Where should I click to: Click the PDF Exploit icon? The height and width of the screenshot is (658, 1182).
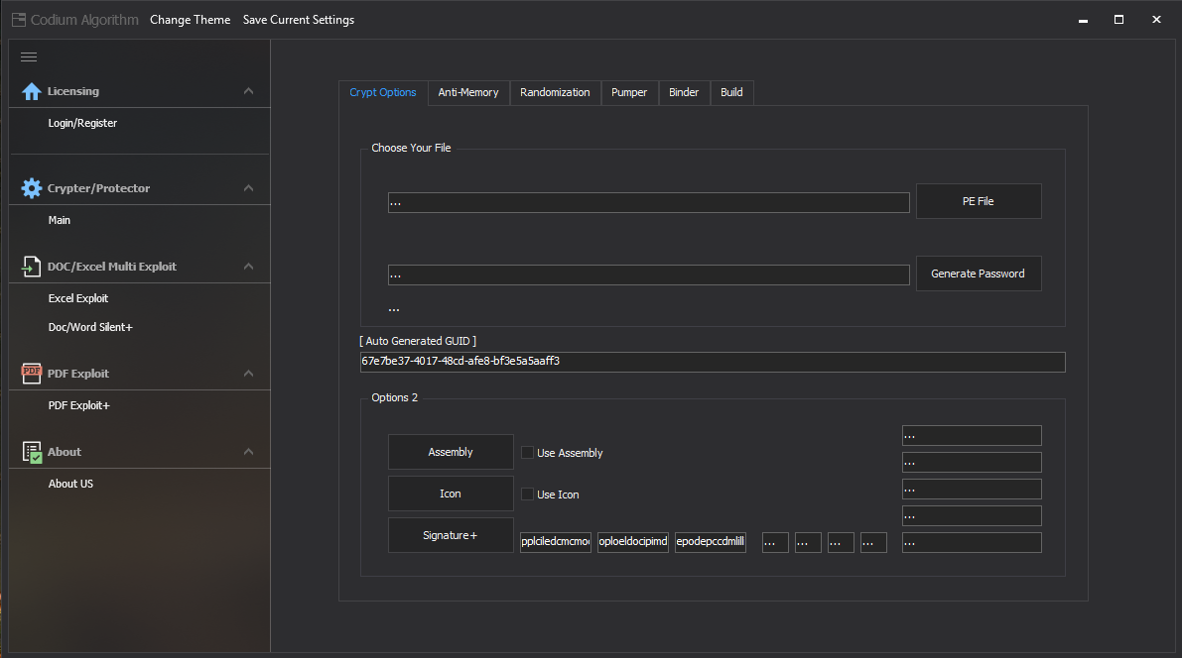point(32,374)
